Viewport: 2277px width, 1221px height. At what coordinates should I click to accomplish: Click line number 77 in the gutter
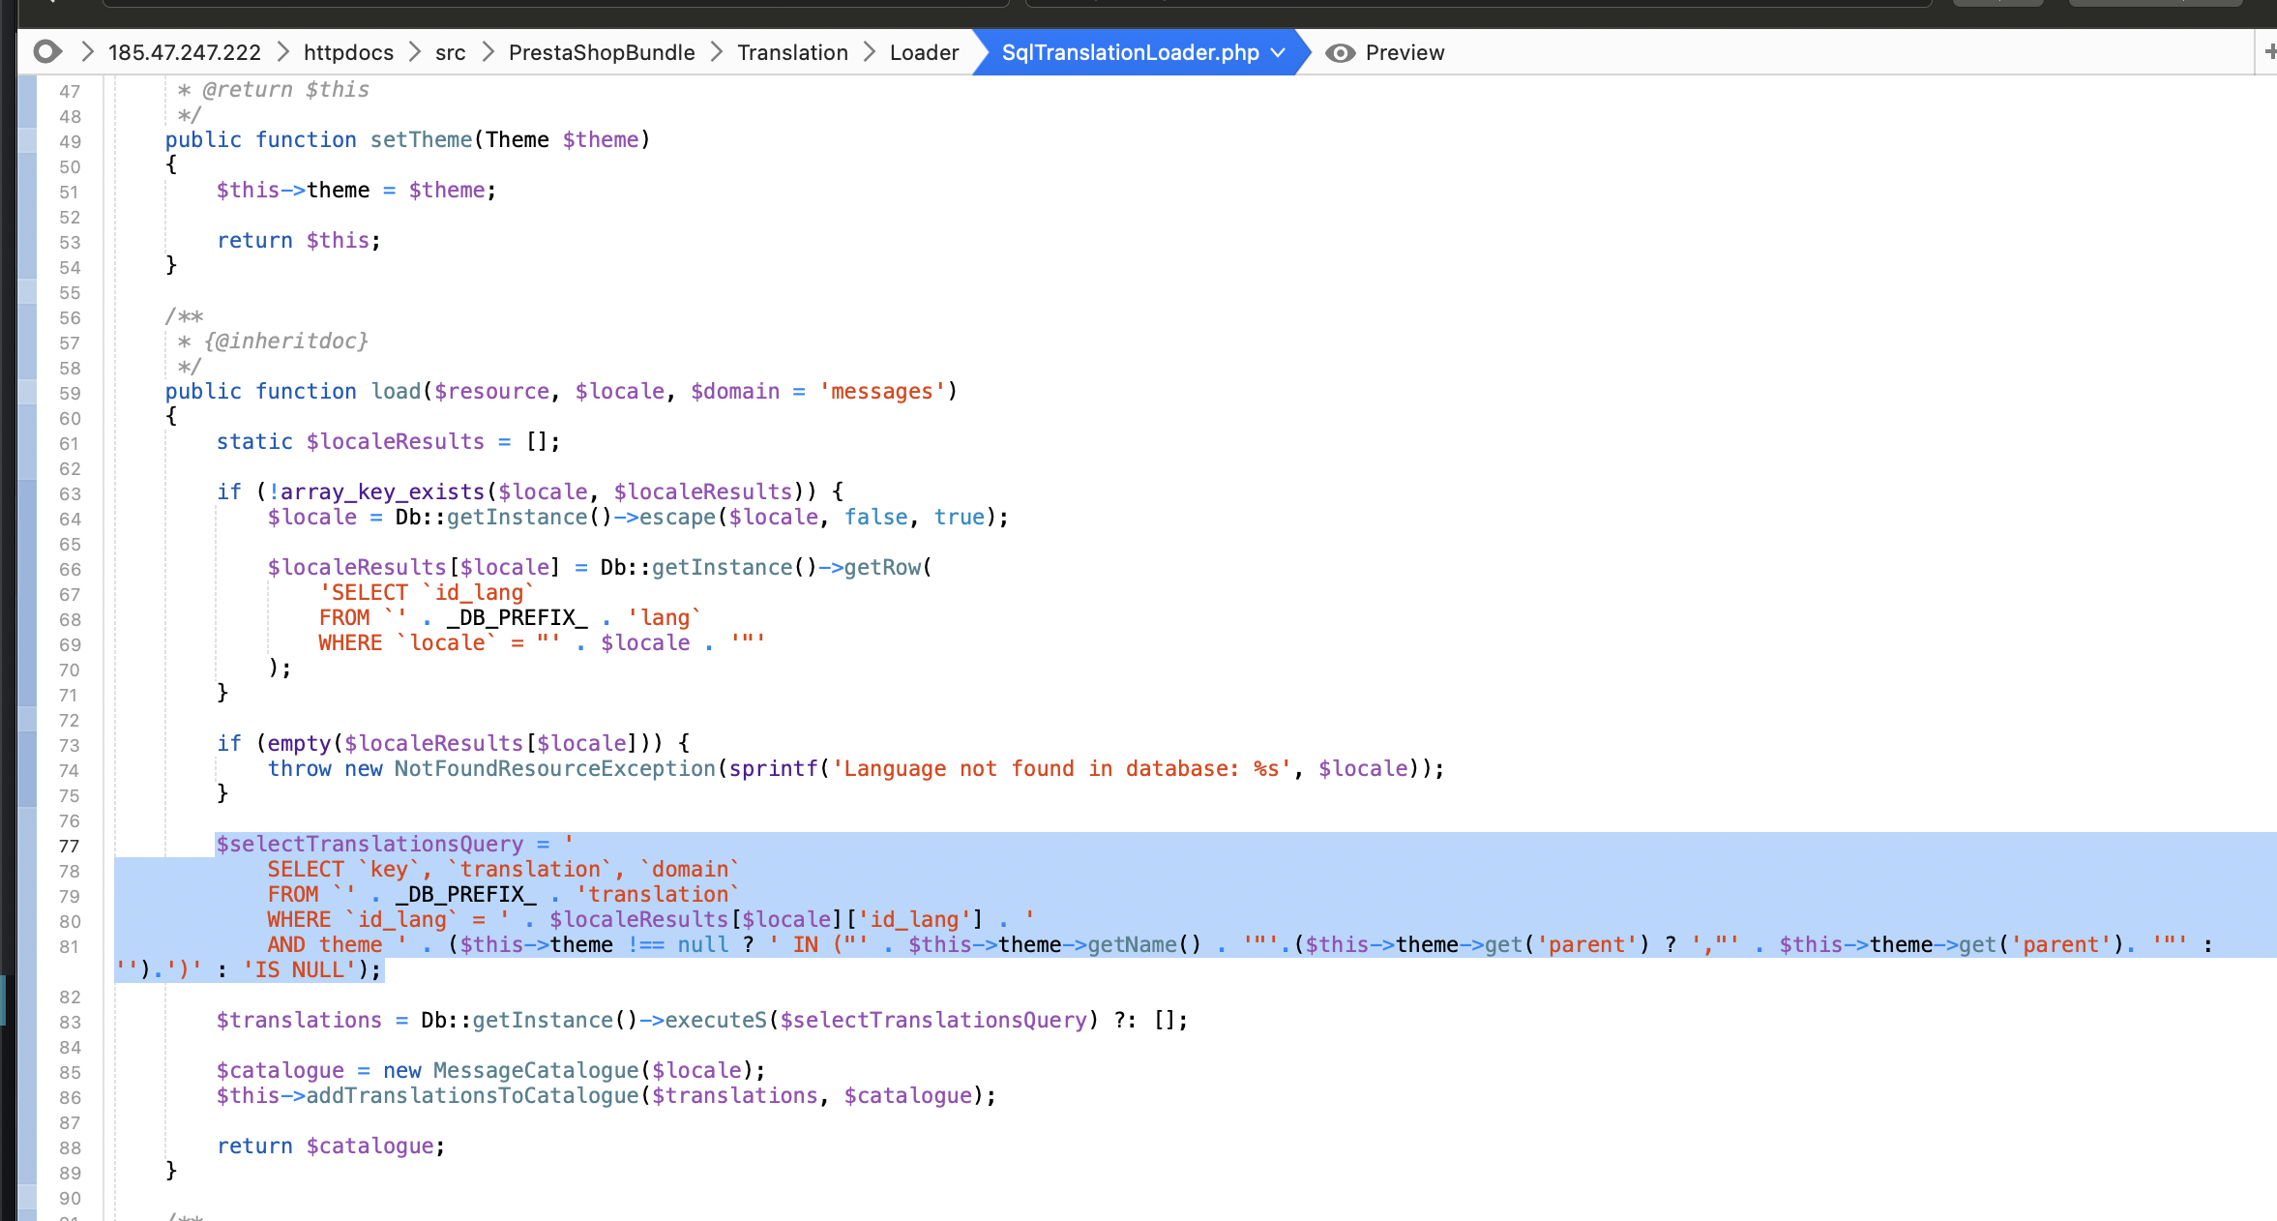(x=69, y=847)
